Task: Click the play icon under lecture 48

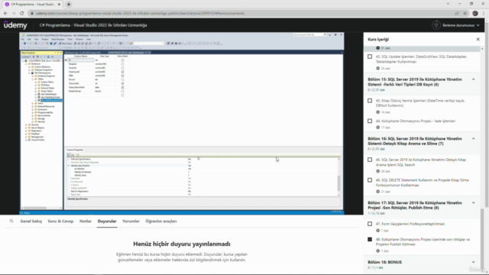Action: pos(377,251)
